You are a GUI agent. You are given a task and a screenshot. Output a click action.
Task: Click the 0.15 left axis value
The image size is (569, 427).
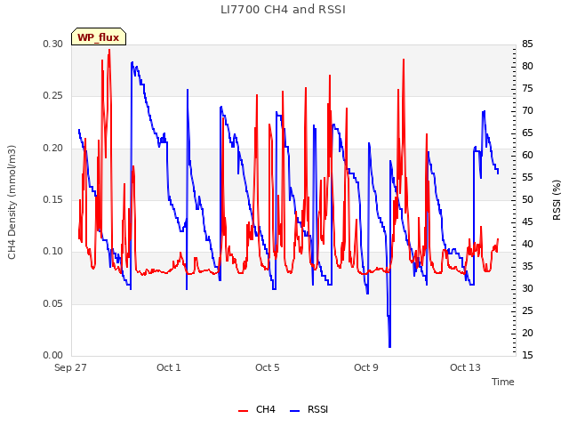click(53, 199)
